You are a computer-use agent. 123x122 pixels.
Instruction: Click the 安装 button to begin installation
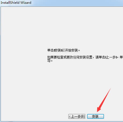point(95,116)
